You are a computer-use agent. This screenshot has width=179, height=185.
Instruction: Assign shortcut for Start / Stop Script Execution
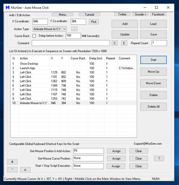(x=116, y=166)
